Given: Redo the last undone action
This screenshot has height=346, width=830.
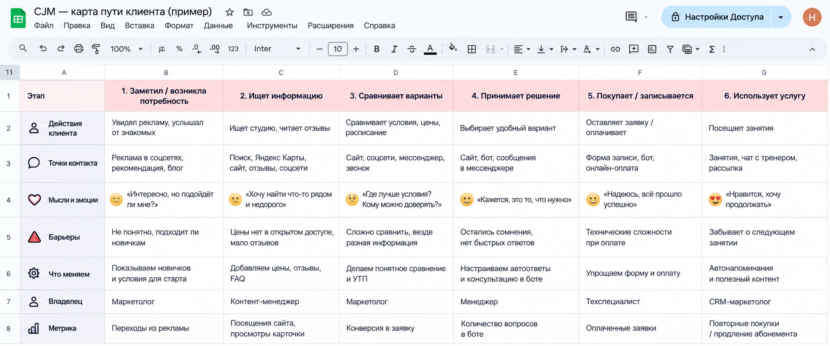Looking at the screenshot, I should [61, 49].
